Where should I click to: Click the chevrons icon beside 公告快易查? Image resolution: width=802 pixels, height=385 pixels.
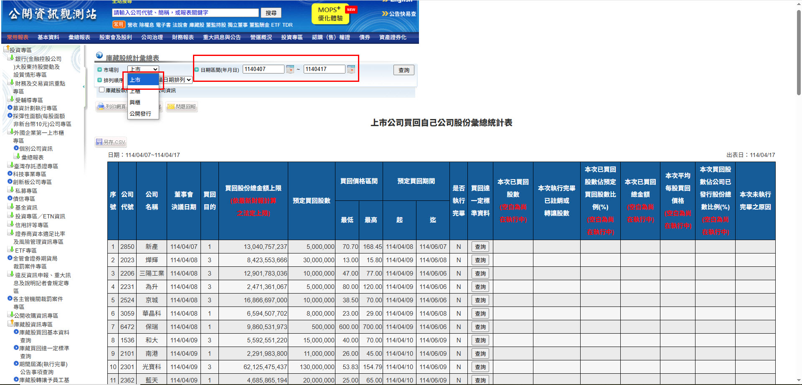click(x=385, y=14)
